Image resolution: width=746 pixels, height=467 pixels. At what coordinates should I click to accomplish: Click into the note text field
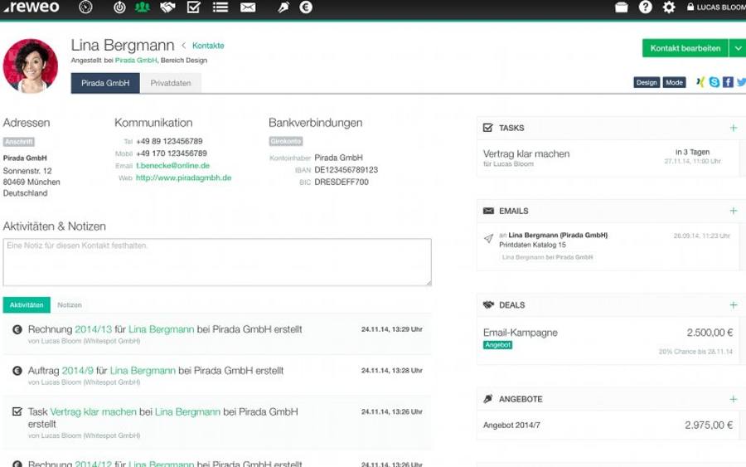217,262
